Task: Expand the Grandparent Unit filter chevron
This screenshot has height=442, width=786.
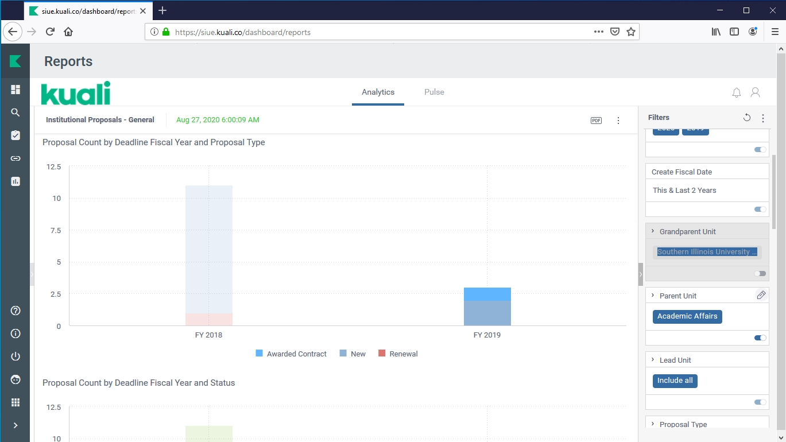Action: 653,231
